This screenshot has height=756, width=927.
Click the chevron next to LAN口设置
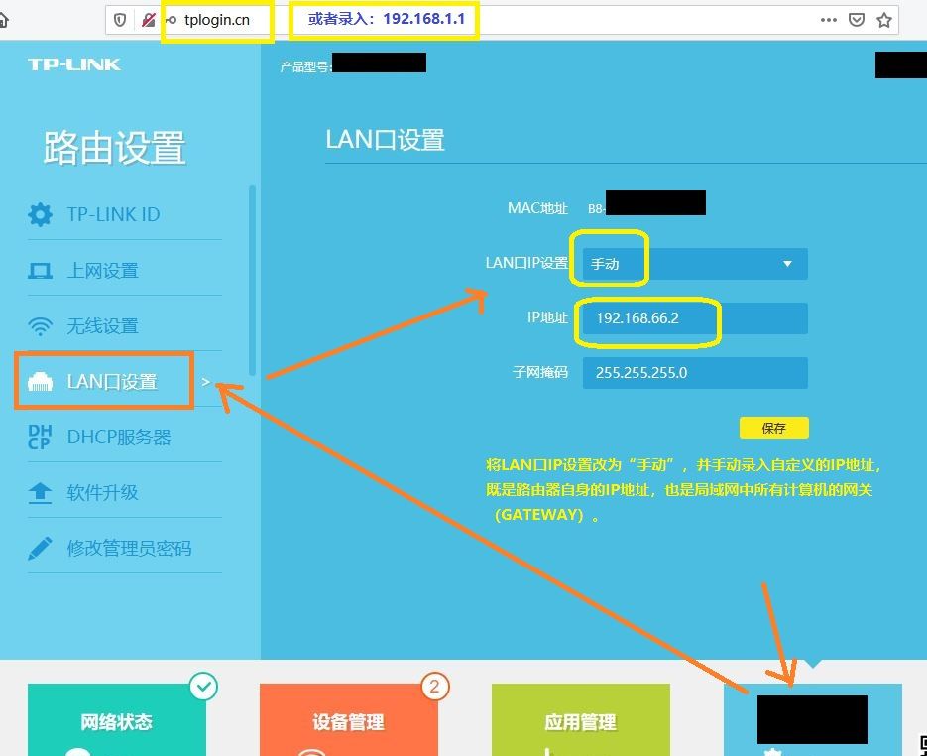pyautogui.click(x=205, y=382)
